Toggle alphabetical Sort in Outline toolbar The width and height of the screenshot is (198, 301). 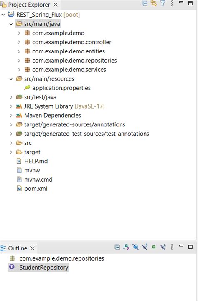pyautogui.click(x=126, y=247)
